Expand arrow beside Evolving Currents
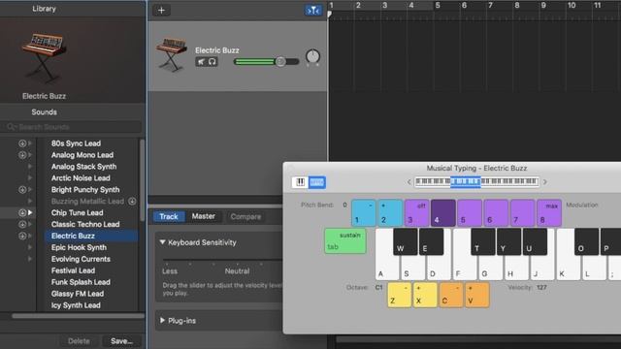This screenshot has width=621, height=349. click(30, 259)
